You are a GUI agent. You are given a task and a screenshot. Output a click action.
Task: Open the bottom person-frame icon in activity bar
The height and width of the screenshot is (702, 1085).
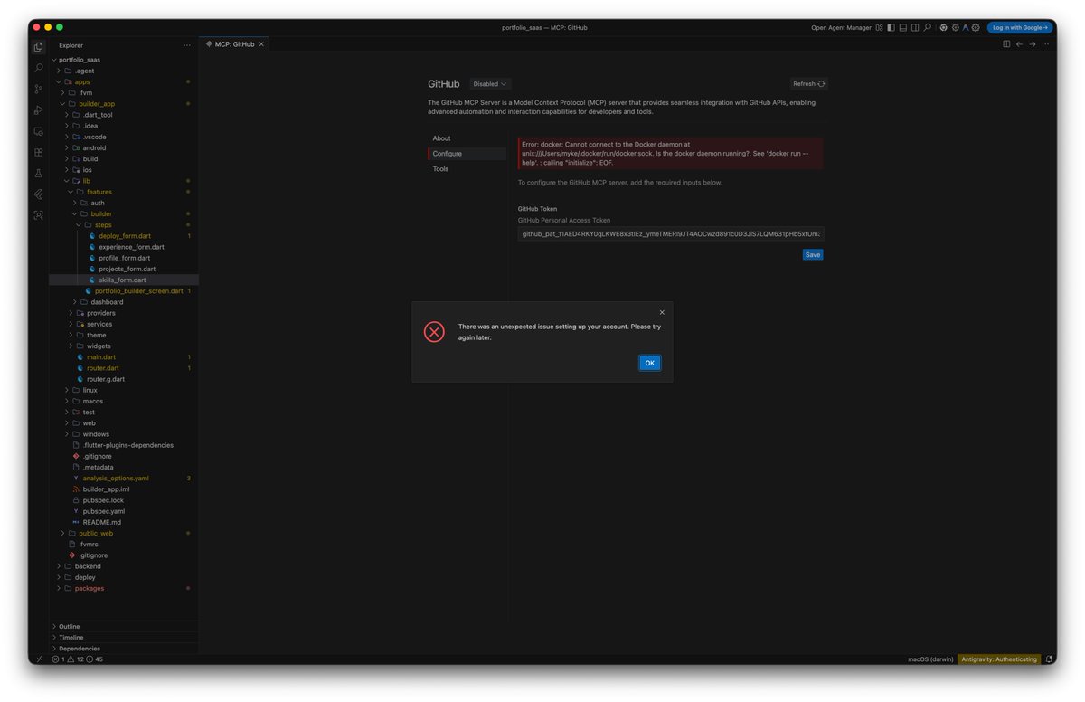[x=38, y=215]
